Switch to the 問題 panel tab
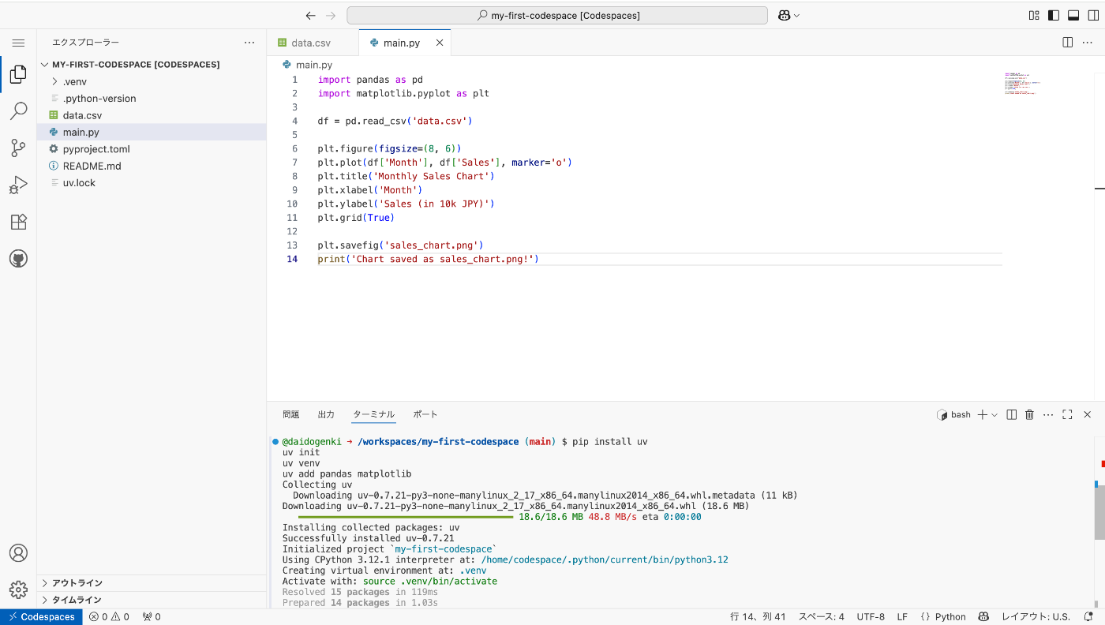The width and height of the screenshot is (1105, 625). (291, 414)
